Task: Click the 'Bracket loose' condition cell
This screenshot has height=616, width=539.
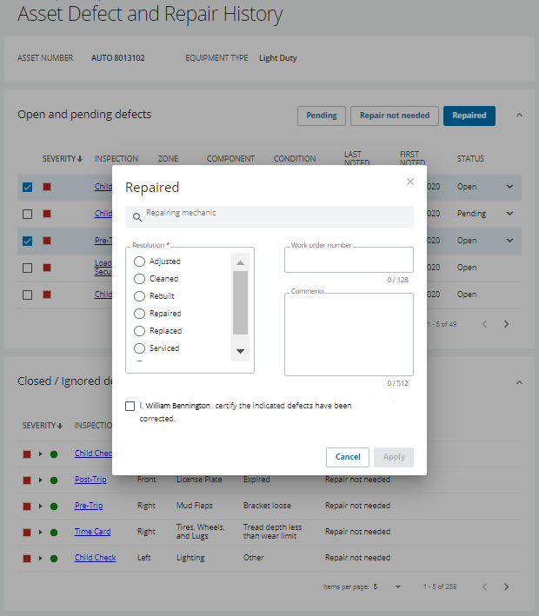Action: coord(267,506)
